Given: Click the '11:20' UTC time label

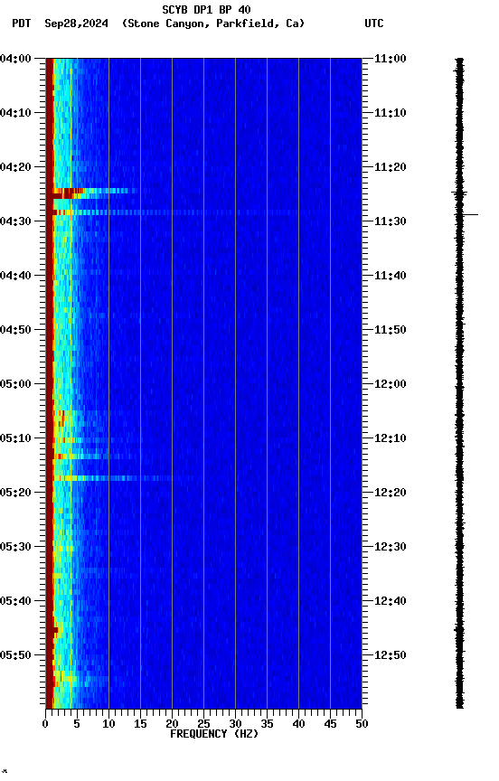Looking at the screenshot, I should [391, 167].
